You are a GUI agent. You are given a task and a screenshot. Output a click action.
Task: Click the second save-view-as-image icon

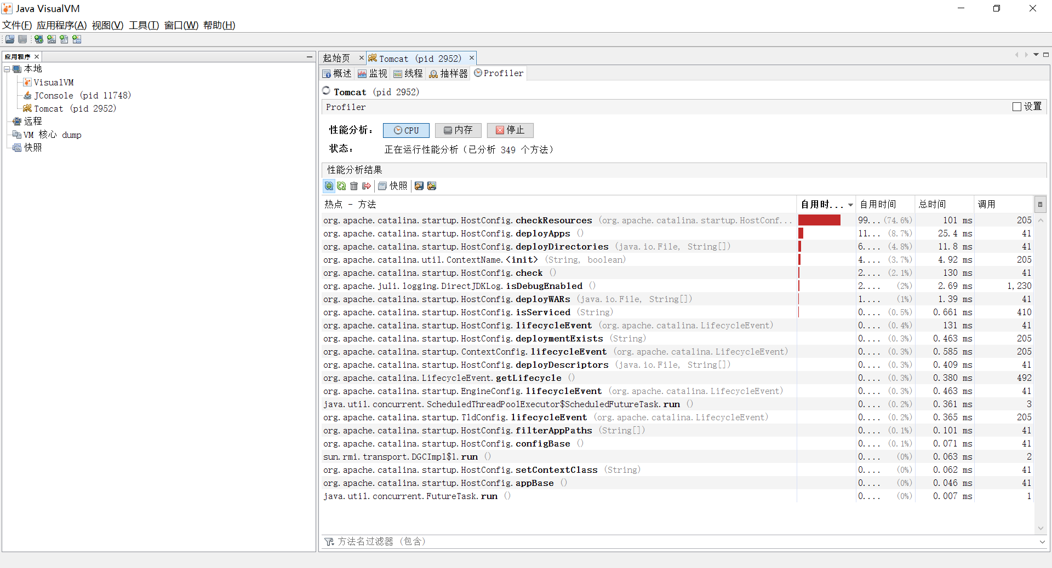[x=432, y=186]
